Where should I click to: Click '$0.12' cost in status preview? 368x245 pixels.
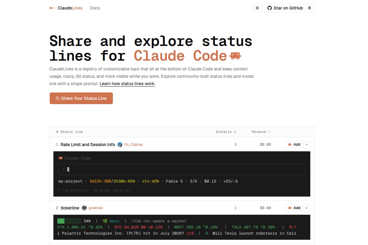(210, 181)
